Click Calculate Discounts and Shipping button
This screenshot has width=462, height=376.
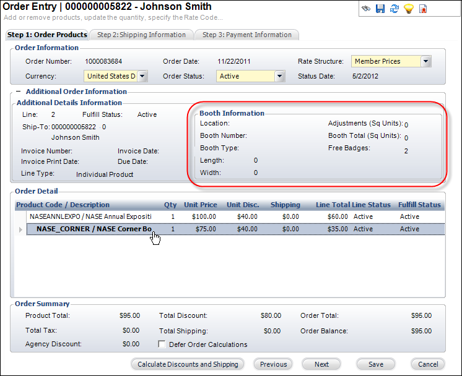tap(188, 364)
